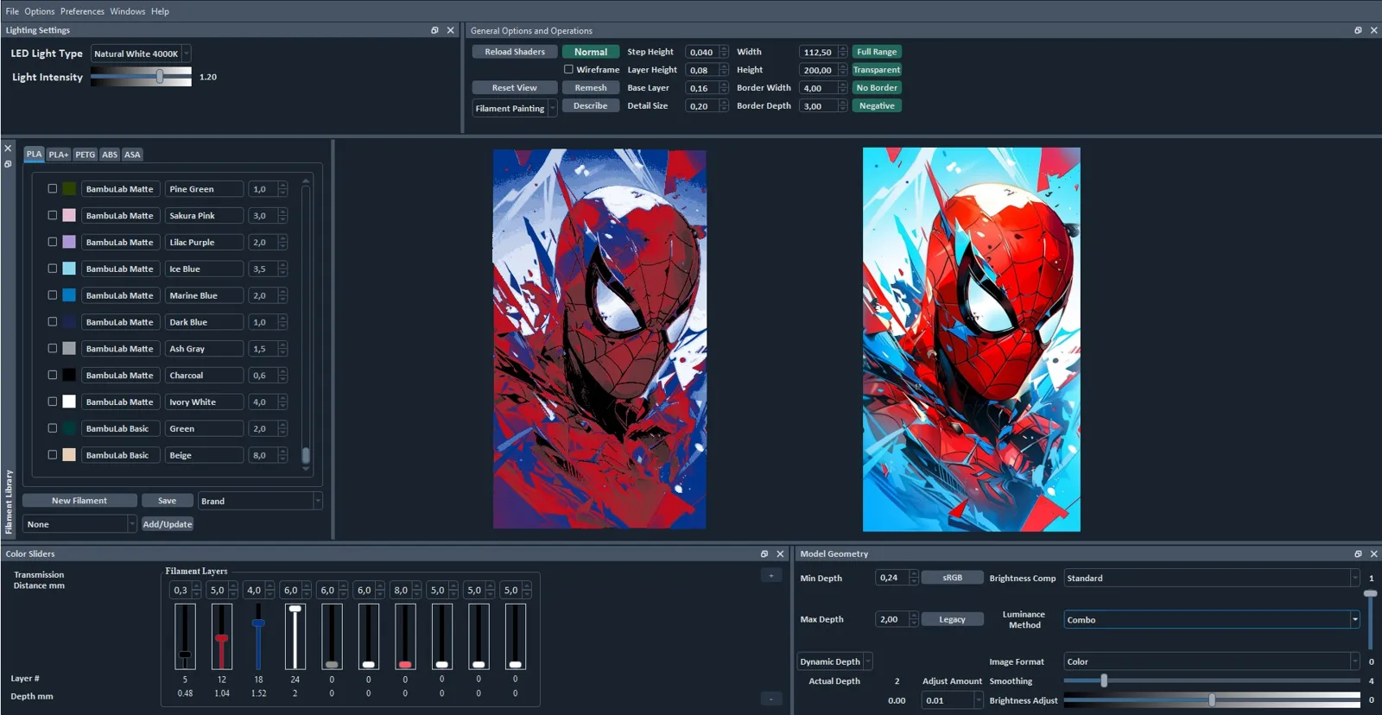
Task: Check the Ivory White filament checkbox
Action: [53, 402]
